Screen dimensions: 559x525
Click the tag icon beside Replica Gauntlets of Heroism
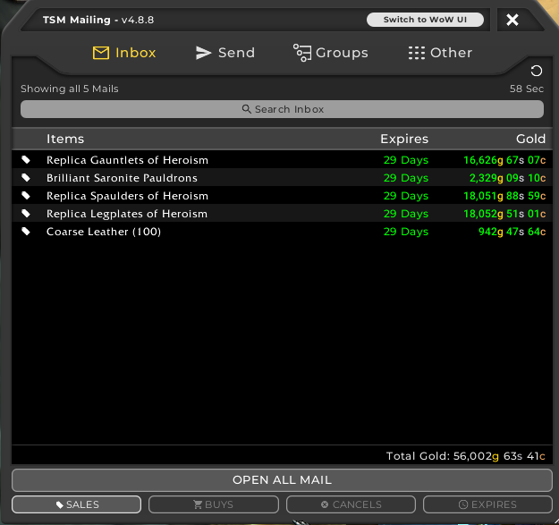26,160
